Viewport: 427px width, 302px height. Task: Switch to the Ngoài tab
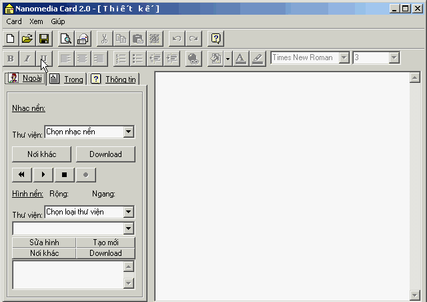(25, 79)
